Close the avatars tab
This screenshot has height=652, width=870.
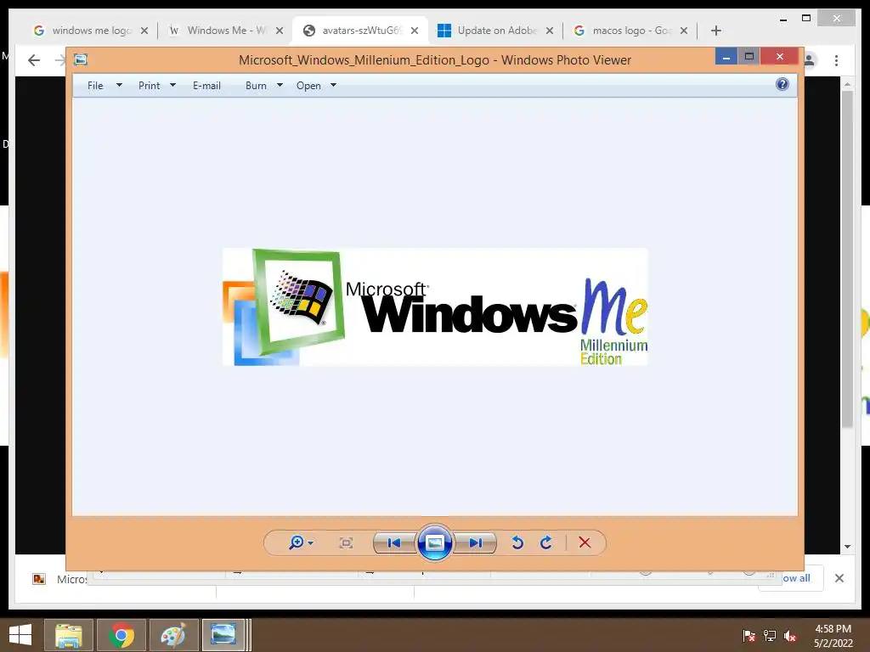click(x=415, y=31)
